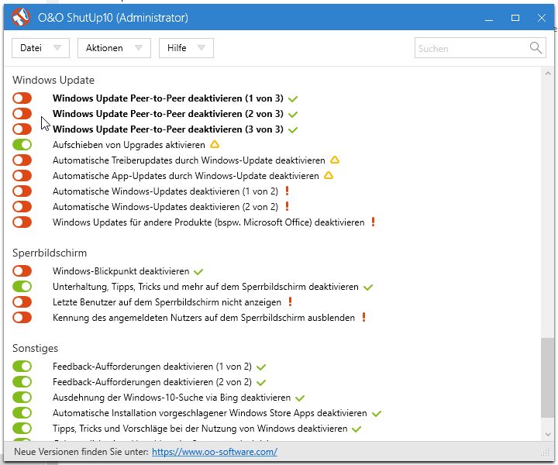Toggle Ausdehnung der Windows-10-Suche via Bing switch
The height and width of the screenshot is (465, 558).
pyautogui.click(x=22, y=397)
